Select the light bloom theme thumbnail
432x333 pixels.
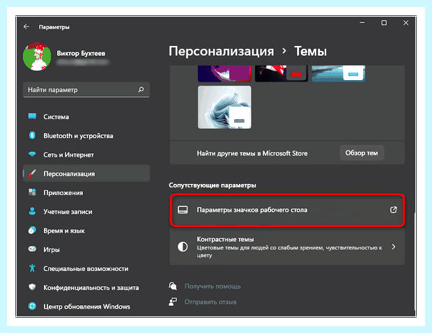[224, 107]
